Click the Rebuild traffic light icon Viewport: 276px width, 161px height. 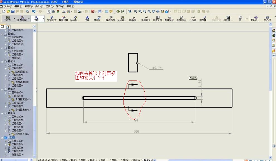point(58,11)
